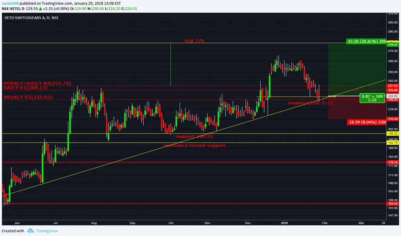Click the Dec label on time axis
Image resolution: width=401 pixels, height=236 pixels.
coord(248,223)
